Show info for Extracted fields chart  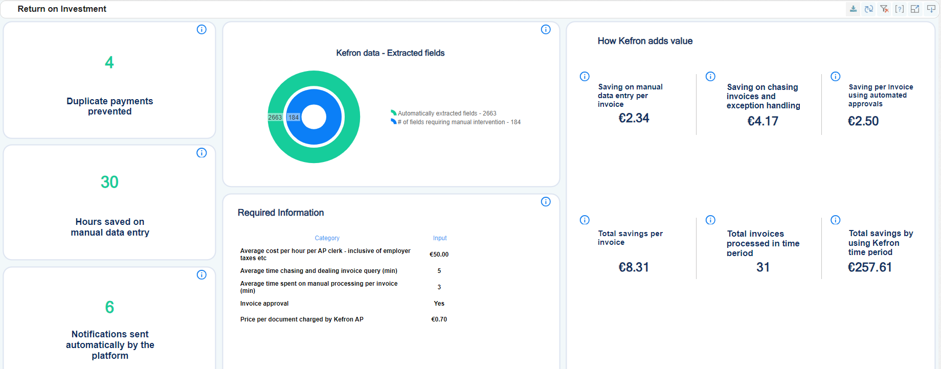[x=546, y=30]
